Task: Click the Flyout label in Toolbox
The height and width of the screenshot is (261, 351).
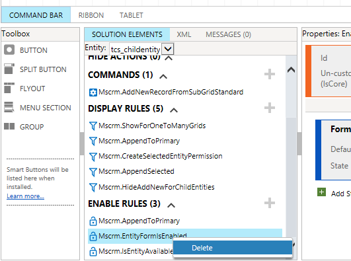Action: [32, 89]
